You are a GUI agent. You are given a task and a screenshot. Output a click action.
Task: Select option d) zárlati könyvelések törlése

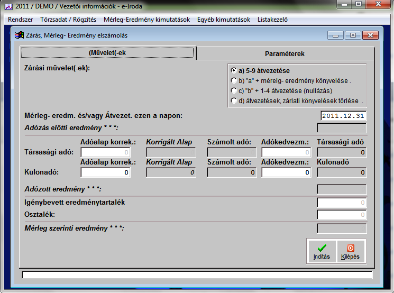(233, 100)
